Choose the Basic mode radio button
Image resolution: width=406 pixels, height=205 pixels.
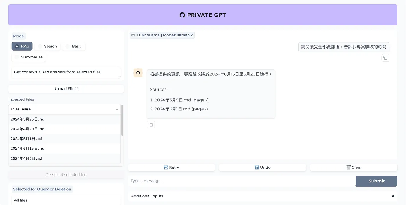tap(74, 46)
